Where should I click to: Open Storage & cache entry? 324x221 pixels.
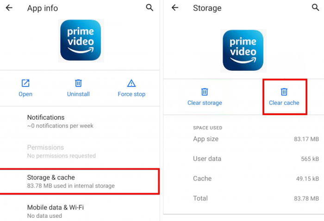[80, 181]
